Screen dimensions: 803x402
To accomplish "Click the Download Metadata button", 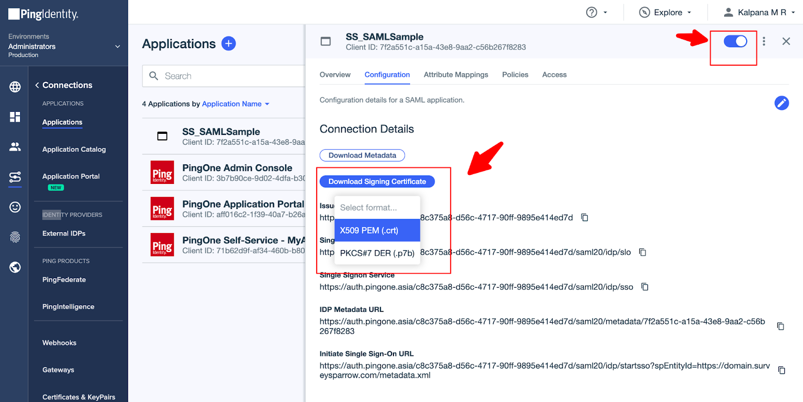I will [x=362, y=155].
